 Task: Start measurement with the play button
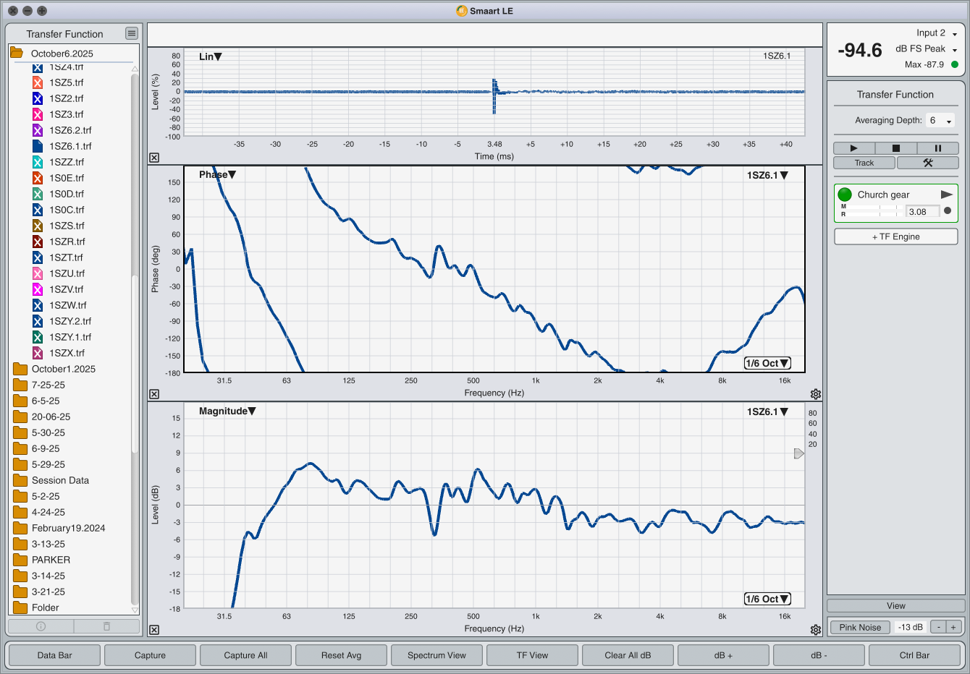tap(853, 148)
